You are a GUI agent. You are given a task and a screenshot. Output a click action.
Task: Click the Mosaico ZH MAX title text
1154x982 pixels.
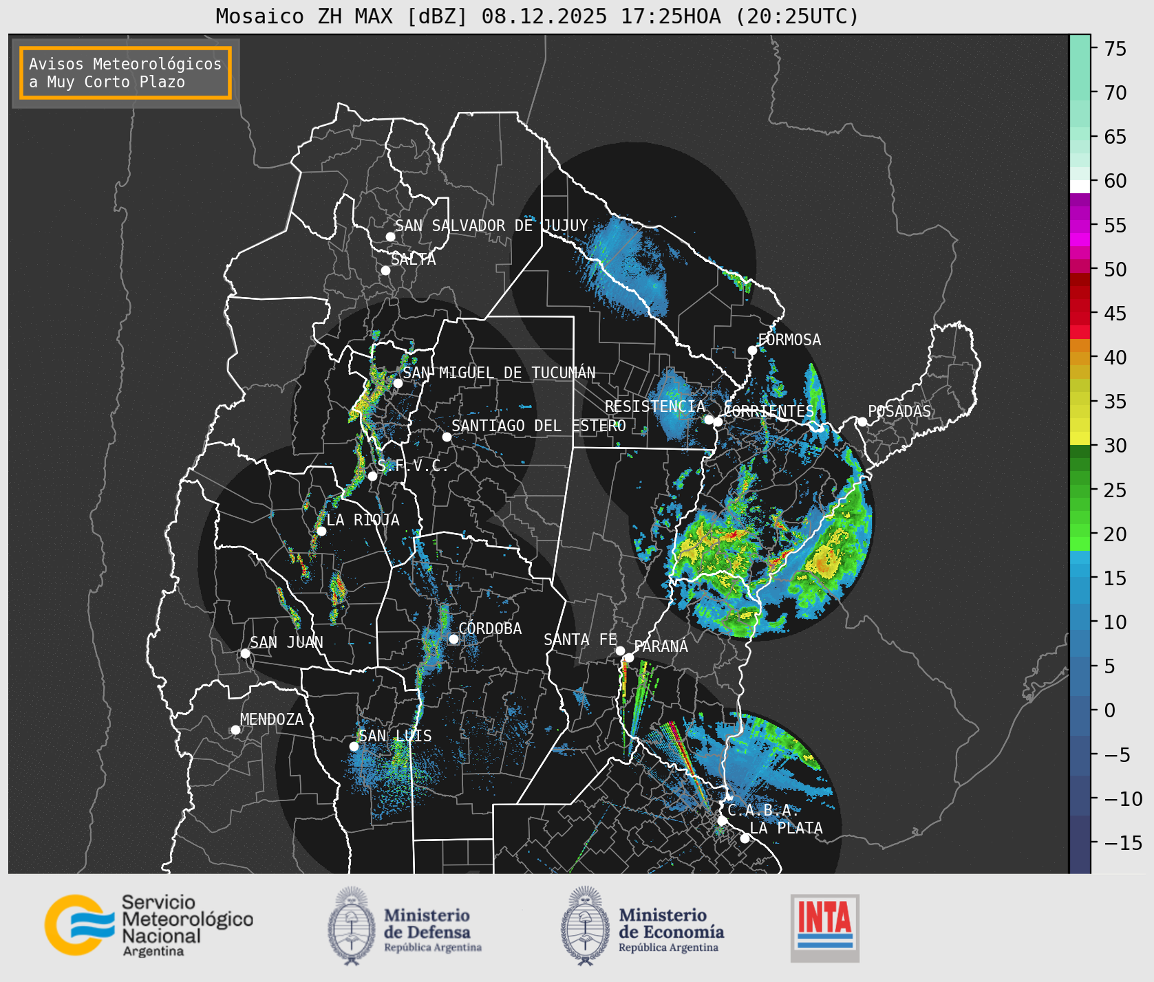pos(537,16)
